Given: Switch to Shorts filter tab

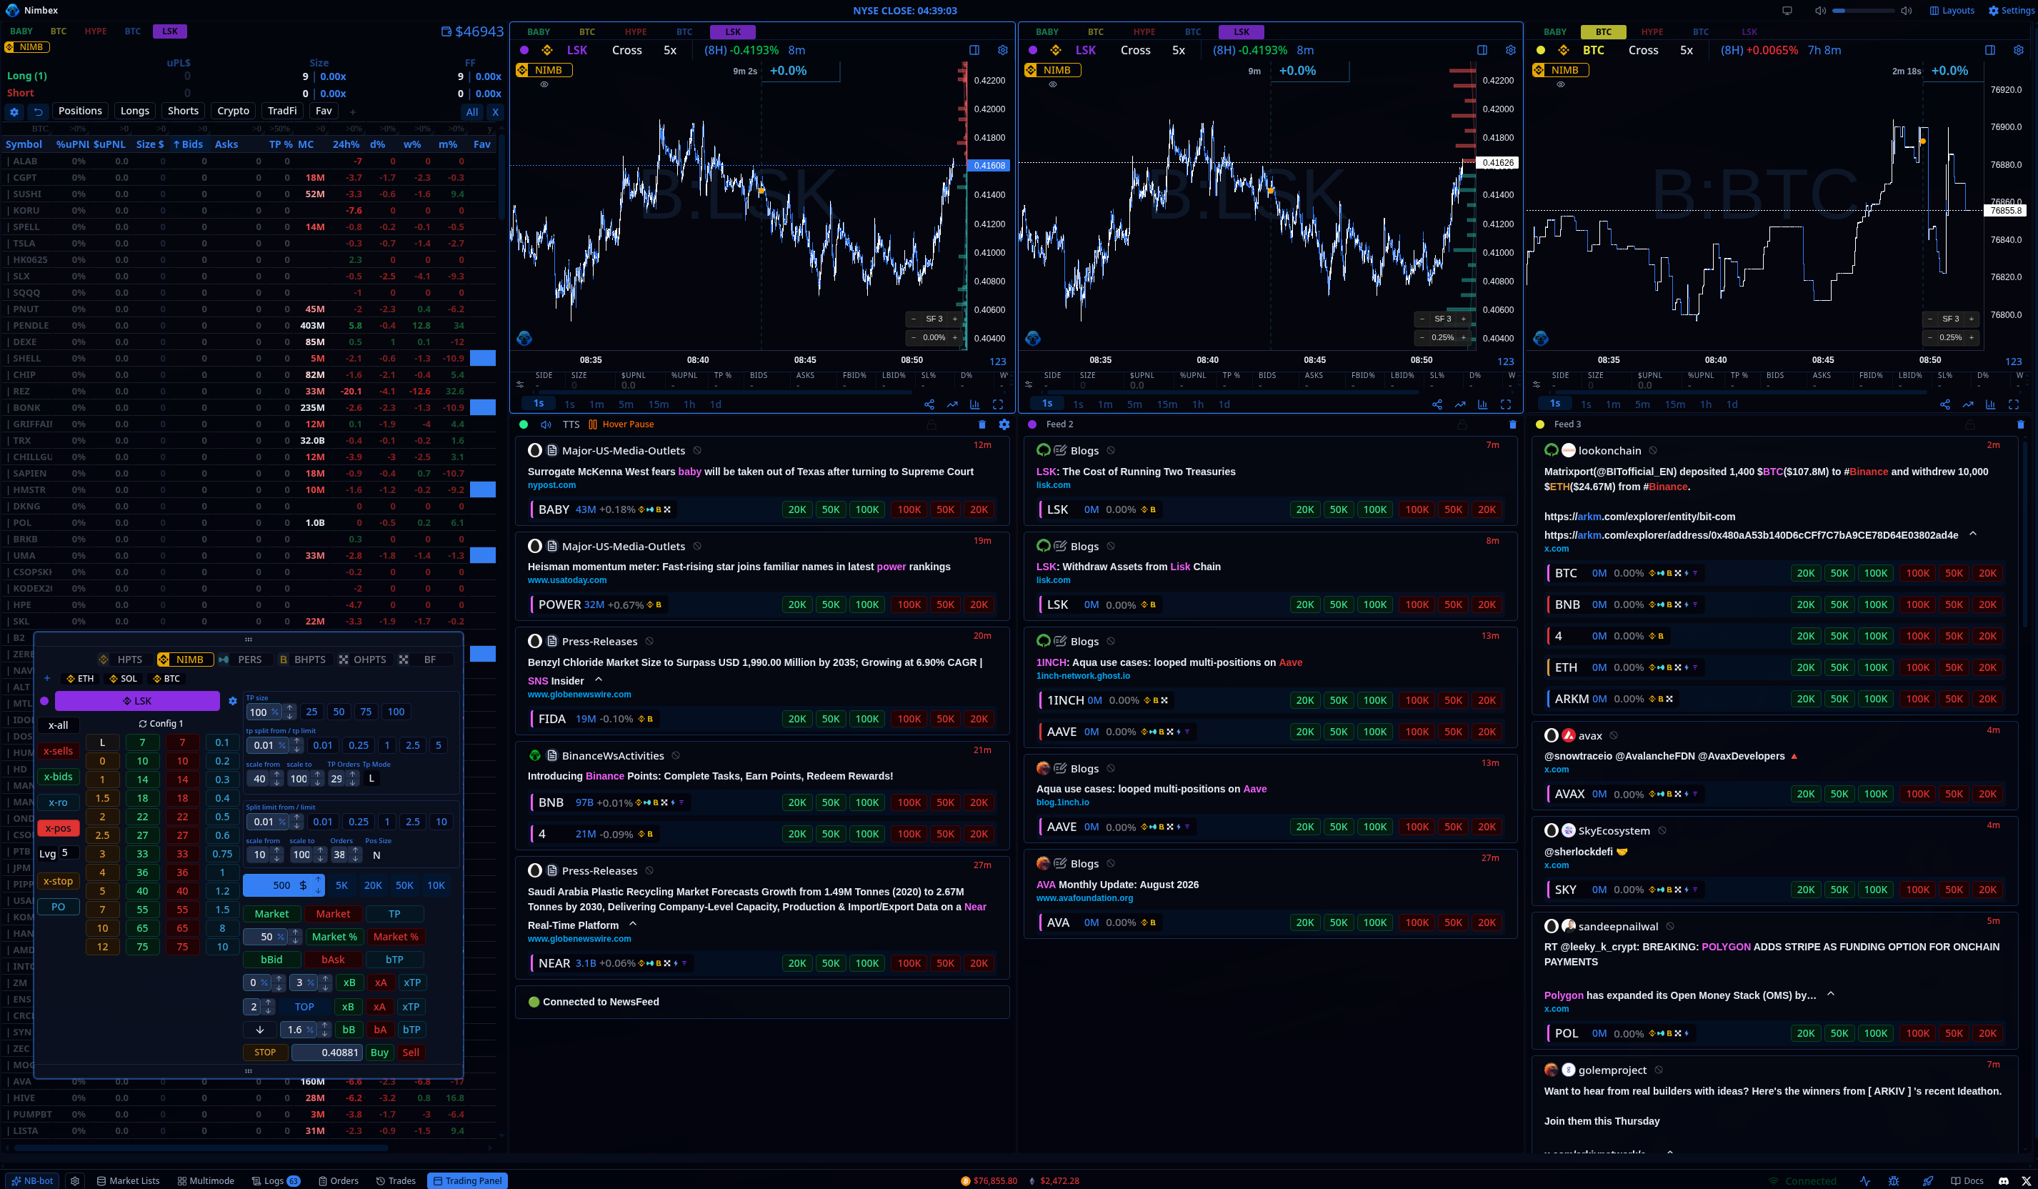Looking at the screenshot, I should pos(183,111).
